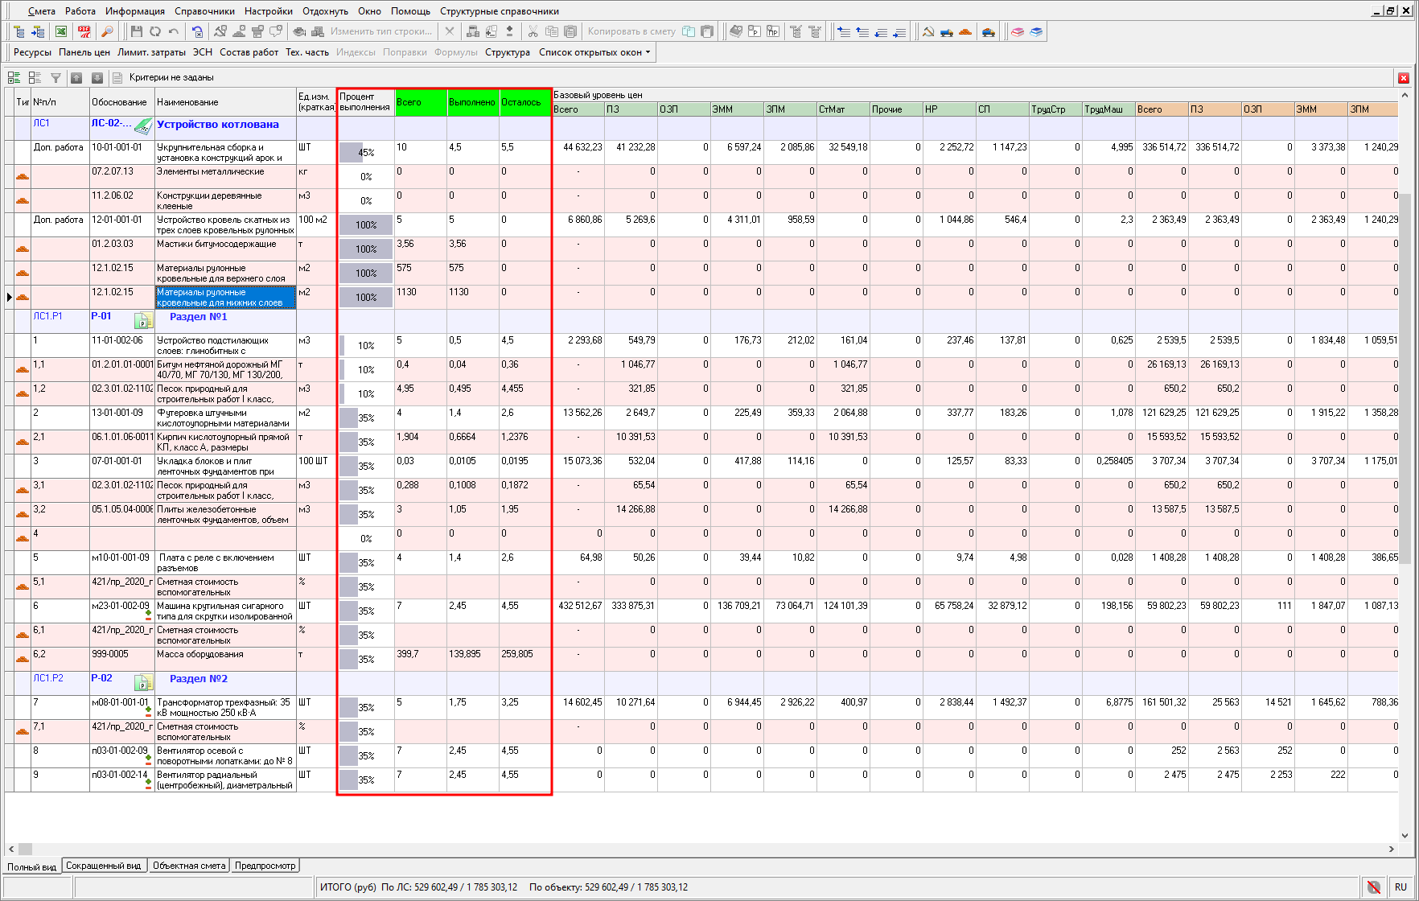The width and height of the screenshot is (1419, 901).
Task: Click the hammer and sickle labor icon
Action: 928,31
